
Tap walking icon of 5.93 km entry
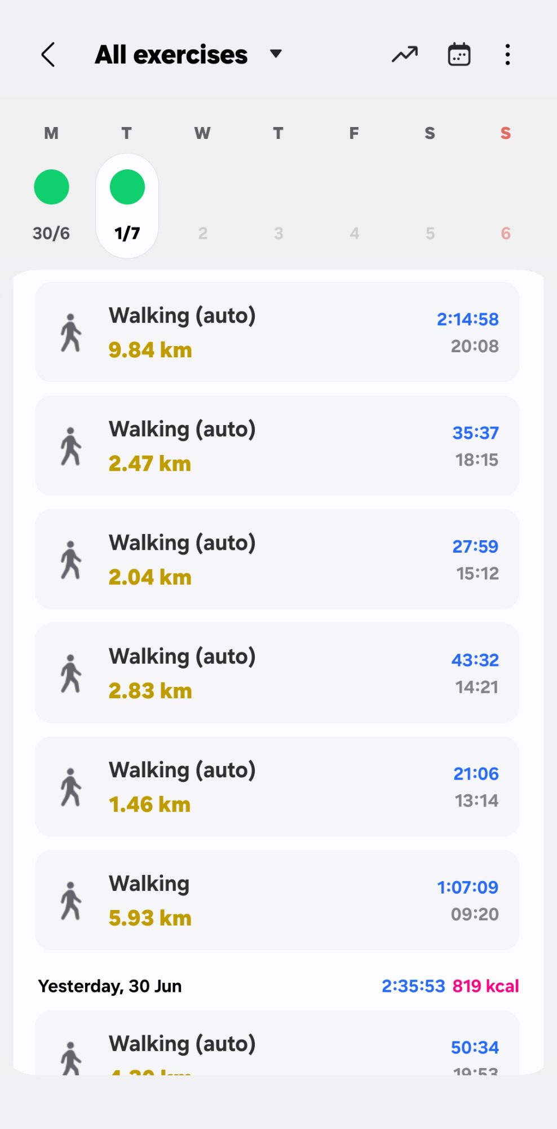(x=71, y=900)
